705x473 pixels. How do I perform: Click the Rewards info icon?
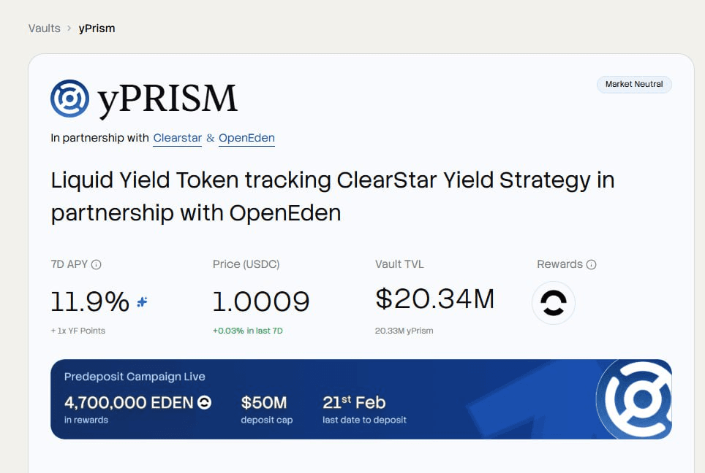point(592,264)
